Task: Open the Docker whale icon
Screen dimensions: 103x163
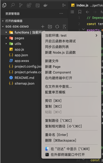Action: point(45,5)
